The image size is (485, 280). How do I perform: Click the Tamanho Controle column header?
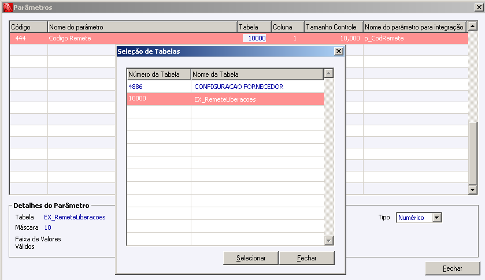tap(334, 27)
